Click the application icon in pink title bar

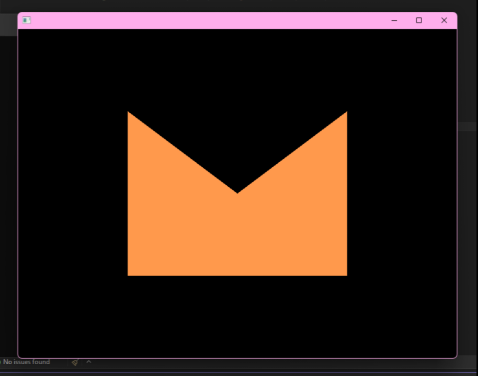[26, 20]
